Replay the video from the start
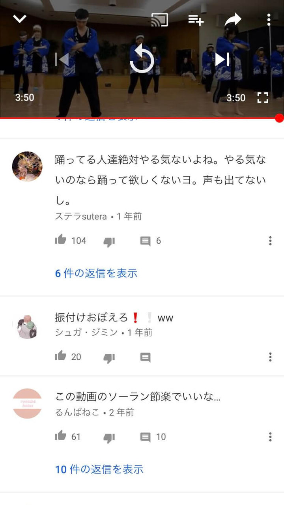 [x=142, y=59]
